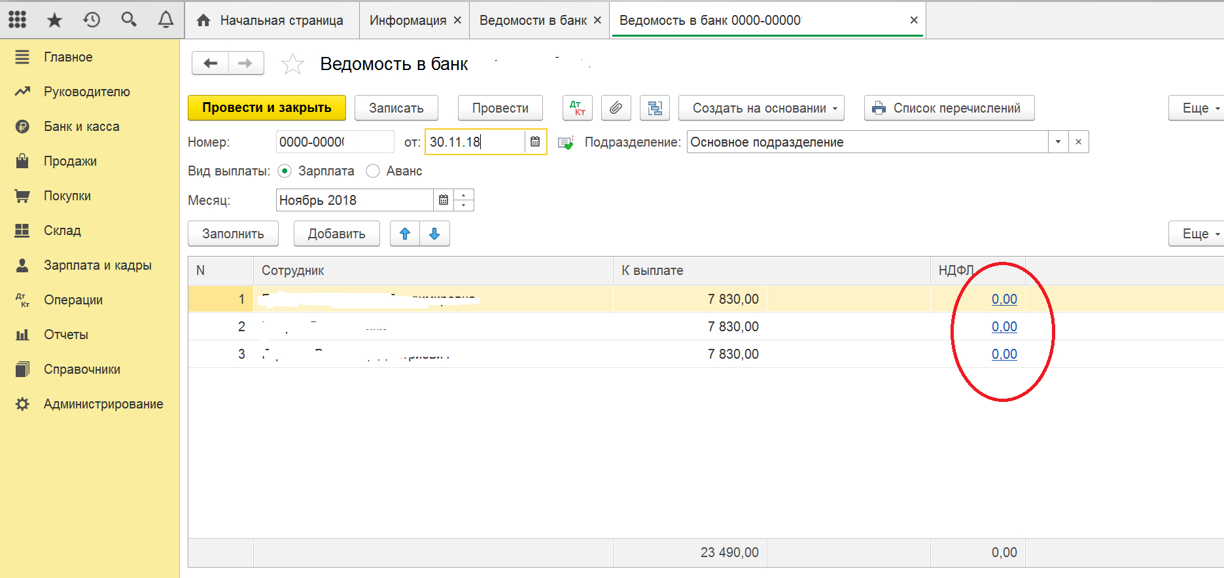The image size is (1224, 578).
Task: Open notifications bell icon
Action: (x=166, y=20)
